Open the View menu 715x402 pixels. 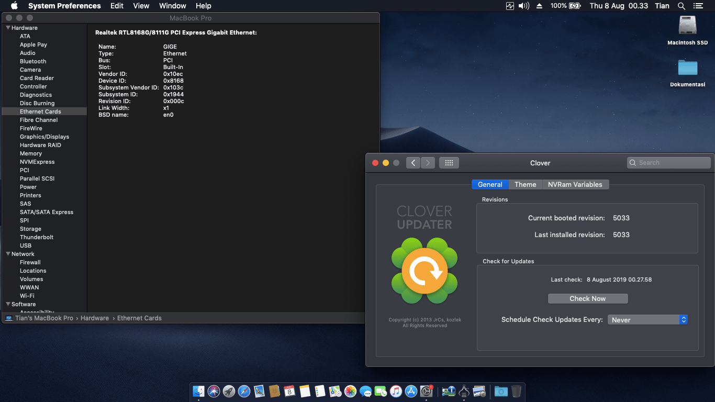(x=141, y=6)
